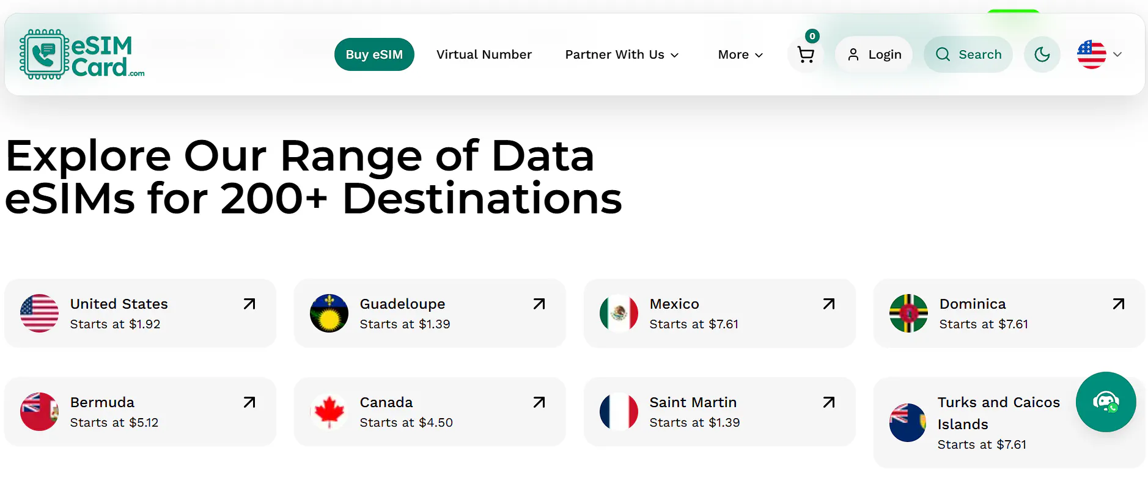Click the "Starts at $4.50" price text
The image size is (1148, 497).
[x=407, y=422]
